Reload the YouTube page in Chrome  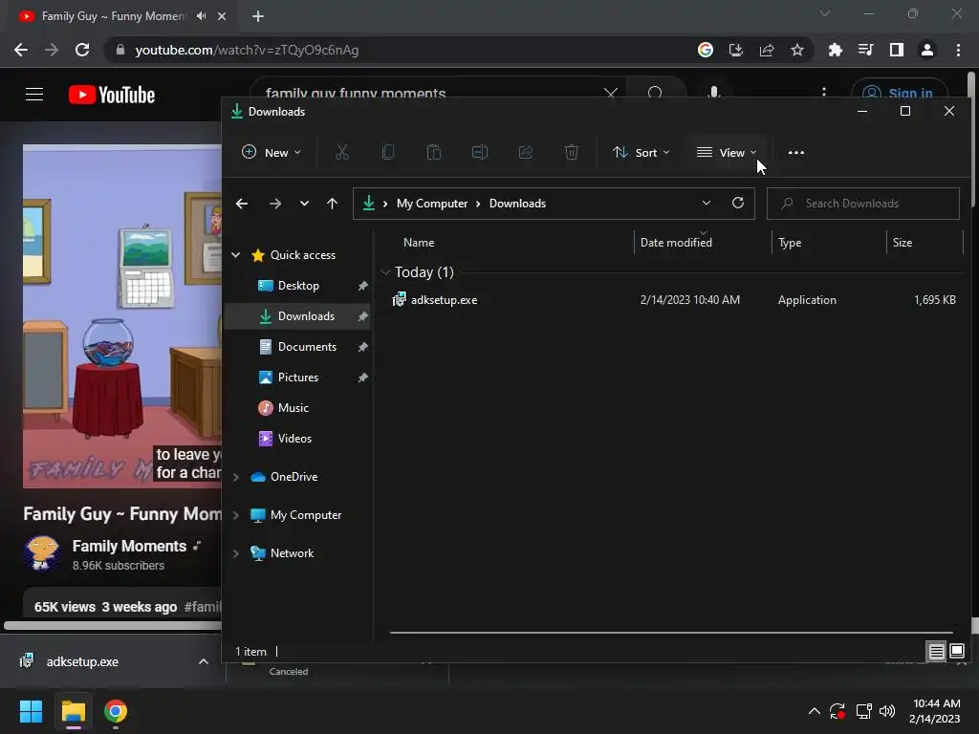(x=82, y=50)
